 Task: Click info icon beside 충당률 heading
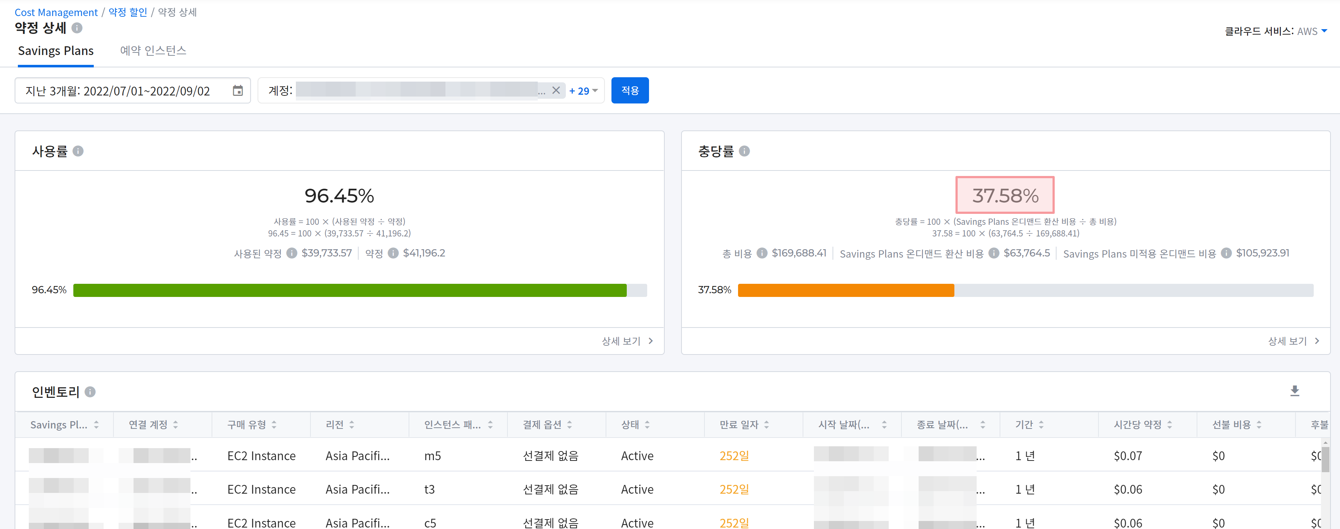click(744, 151)
